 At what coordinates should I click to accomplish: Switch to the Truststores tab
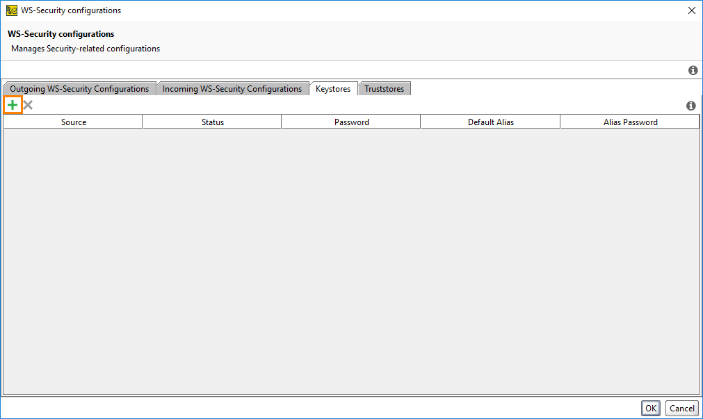coord(384,88)
